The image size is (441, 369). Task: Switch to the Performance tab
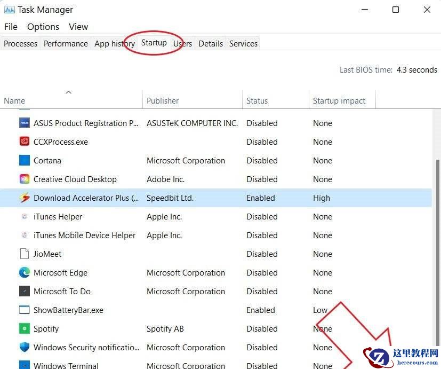tap(66, 43)
